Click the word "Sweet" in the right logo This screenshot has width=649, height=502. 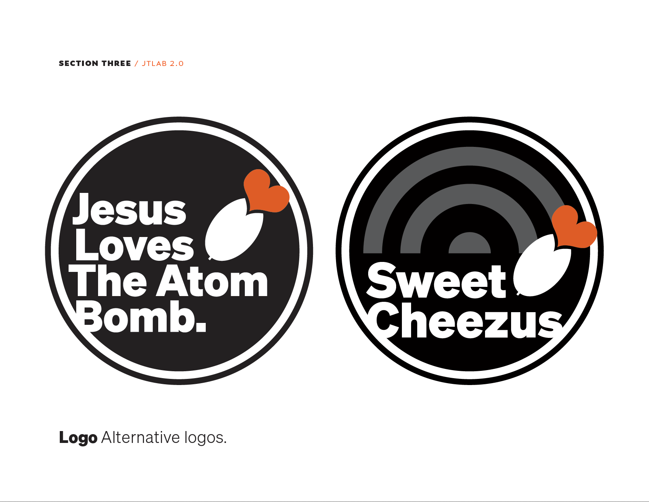point(436,281)
